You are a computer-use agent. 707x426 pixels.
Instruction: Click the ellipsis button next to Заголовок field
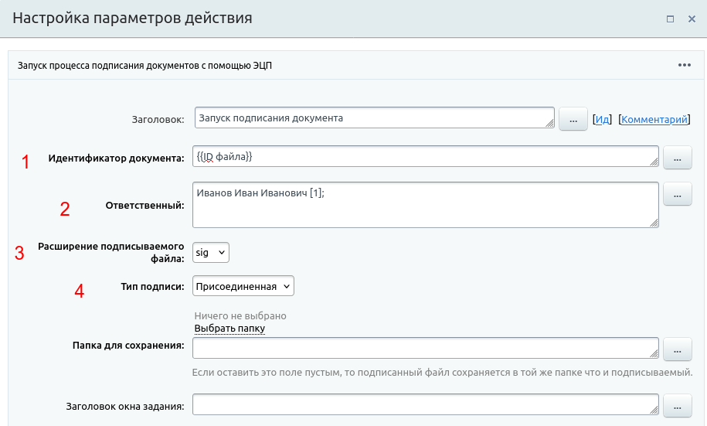(x=573, y=120)
